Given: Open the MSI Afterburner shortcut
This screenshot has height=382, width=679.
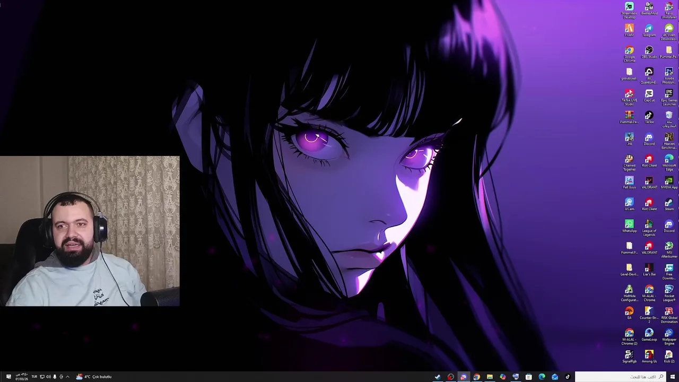Looking at the screenshot, I should (669, 250).
